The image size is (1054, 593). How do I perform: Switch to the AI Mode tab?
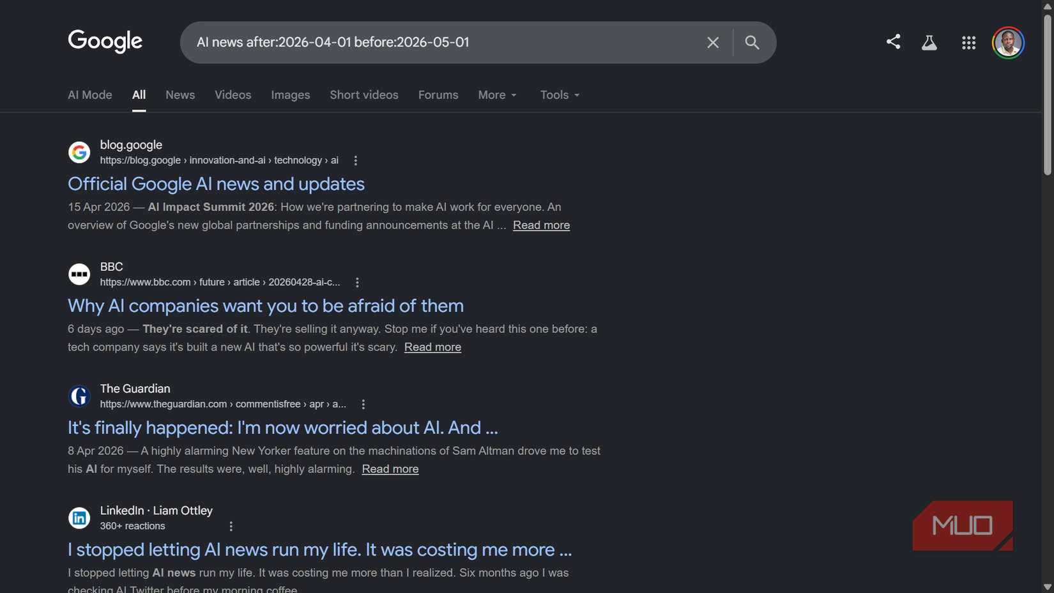tap(90, 95)
